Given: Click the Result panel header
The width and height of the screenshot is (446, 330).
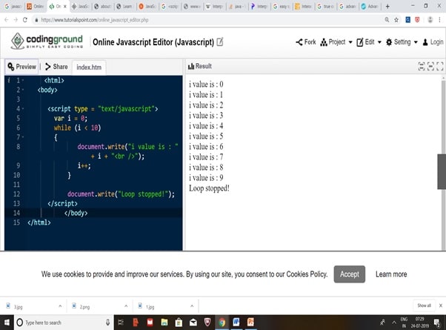Looking at the screenshot, I should click(x=200, y=66).
